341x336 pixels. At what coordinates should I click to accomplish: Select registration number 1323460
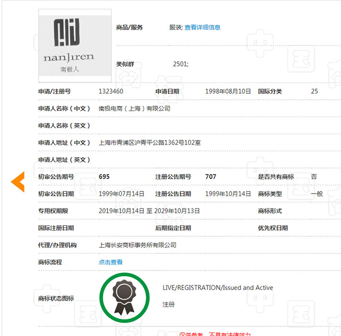pyautogui.click(x=111, y=91)
